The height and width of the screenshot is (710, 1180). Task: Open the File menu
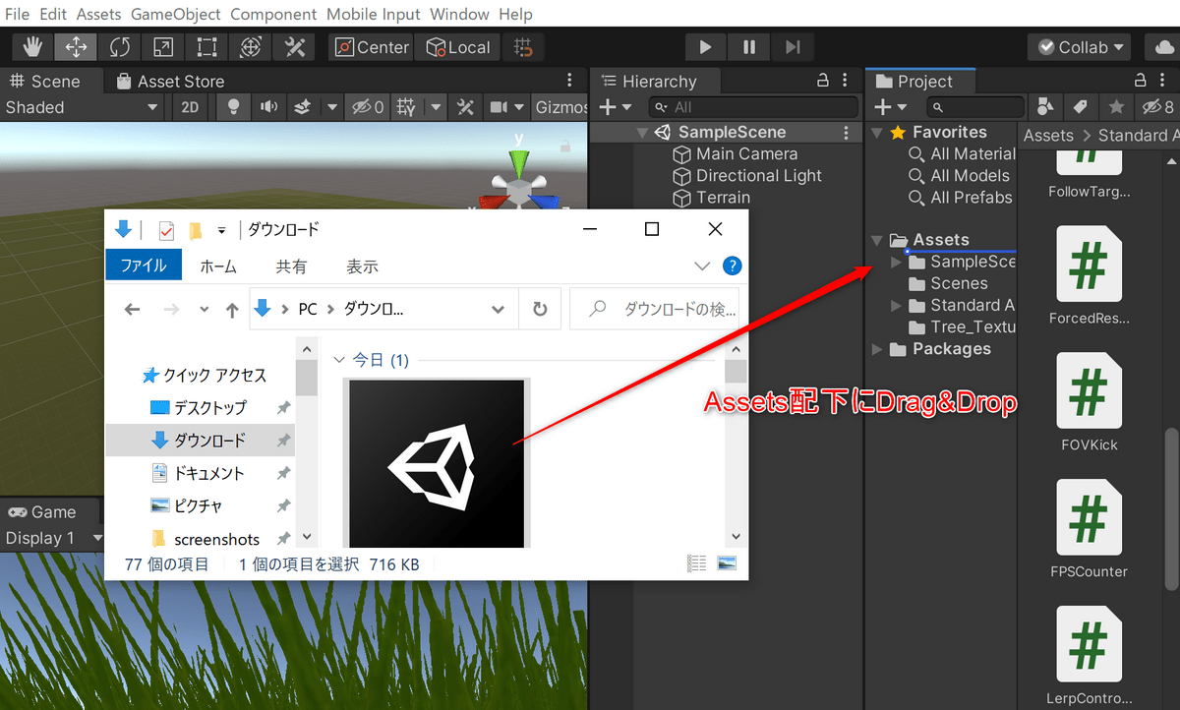17,14
